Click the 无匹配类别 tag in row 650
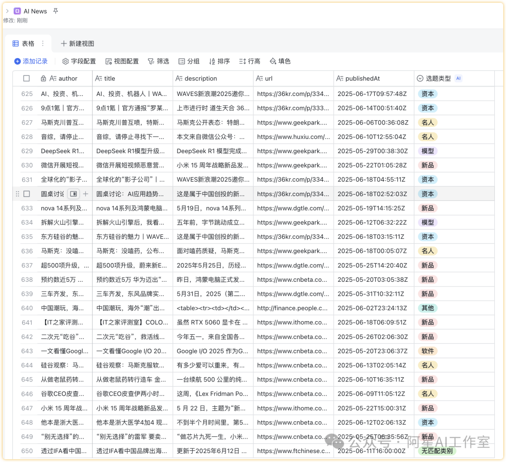This screenshot has height=462, width=506. pyautogui.click(x=437, y=451)
